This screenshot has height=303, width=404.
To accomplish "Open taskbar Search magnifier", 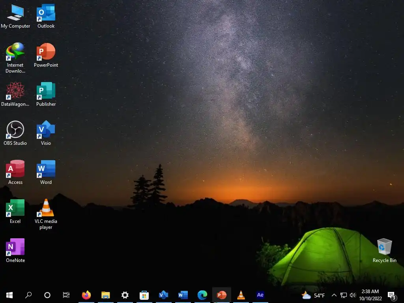I will pyautogui.click(x=28, y=295).
